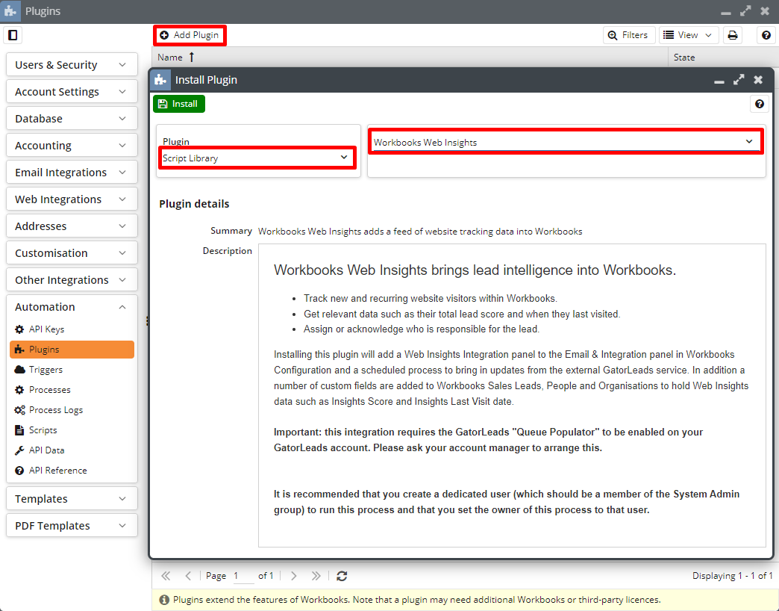Click the 'Displaying 1 - 1 of 1' text

[732, 576]
